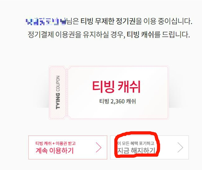Click the 이 모든 혜택 포기하고 subtitle
This screenshot has width=202, height=170.
[x=136, y=143]
